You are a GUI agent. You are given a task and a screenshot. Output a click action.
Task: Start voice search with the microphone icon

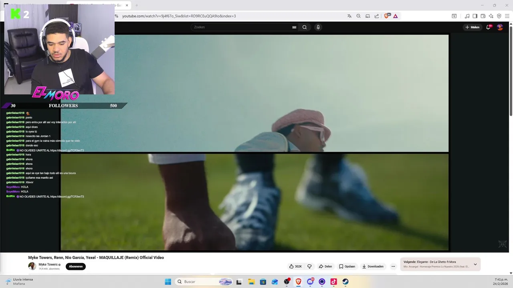coord(318,27)
